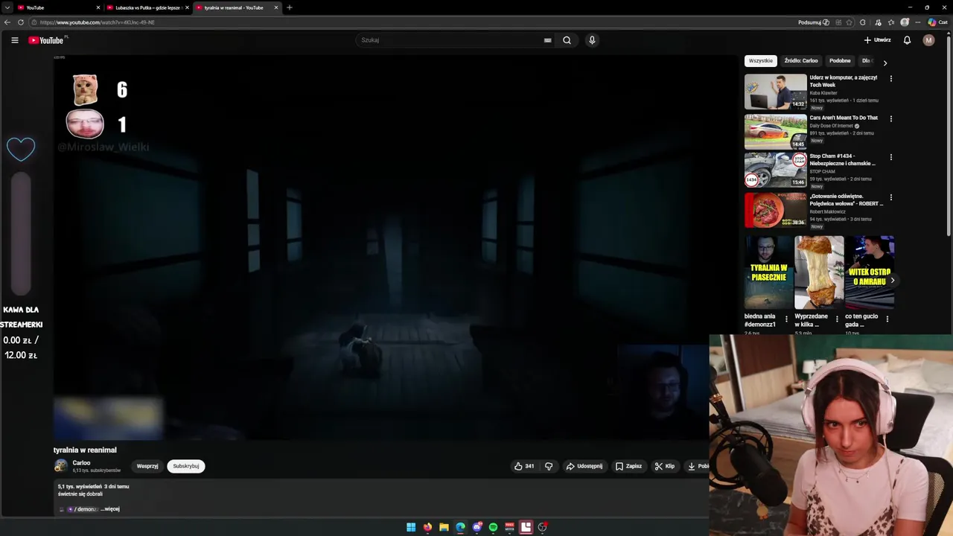Image resolution: width=953 pixels, height=536 pixels.
Task: Open the YouTube hamburger guide menu
Action: point(14,40)
